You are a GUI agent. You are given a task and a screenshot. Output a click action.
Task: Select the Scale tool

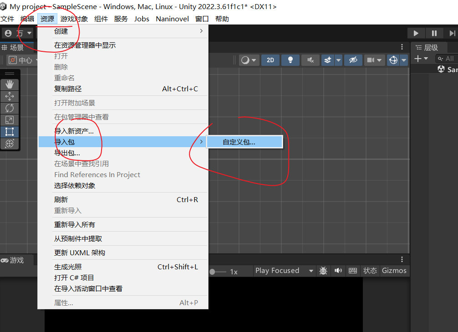pos(10,120)
